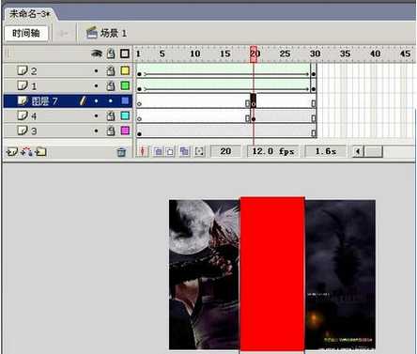The width and height of the screenshot is (417, 354).
Task: Click the eye column header icon
Action: (97, 54)
